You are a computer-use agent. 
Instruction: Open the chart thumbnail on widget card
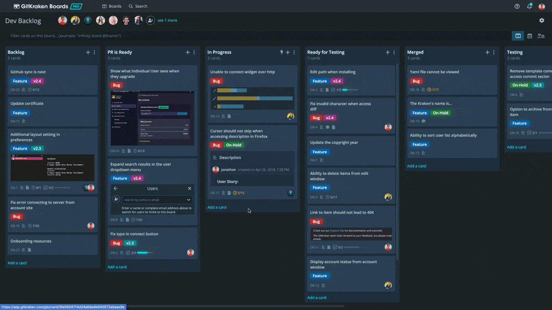[253, 99]
